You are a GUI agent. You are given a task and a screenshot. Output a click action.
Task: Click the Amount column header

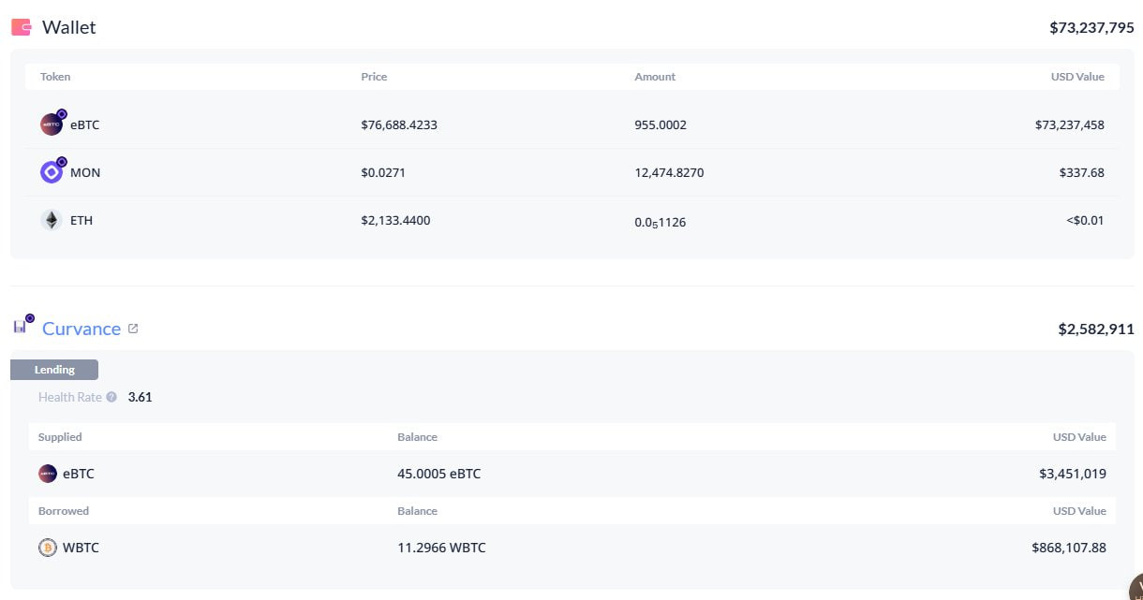(x=655, y=77)
